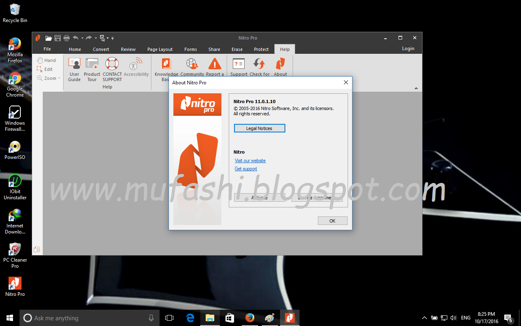
Task: Click the Nitro logo in the title bar
Action: click(38, 38)
